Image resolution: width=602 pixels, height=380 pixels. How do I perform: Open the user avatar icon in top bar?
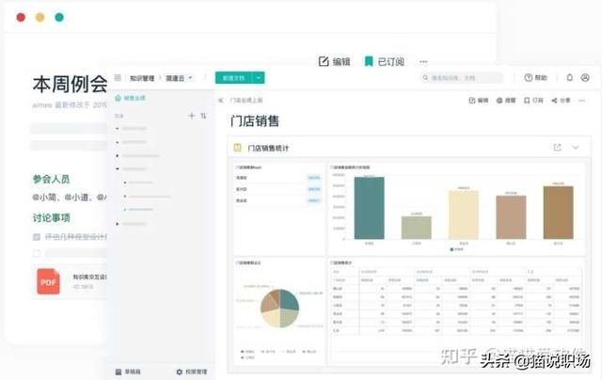coord(586,78)
